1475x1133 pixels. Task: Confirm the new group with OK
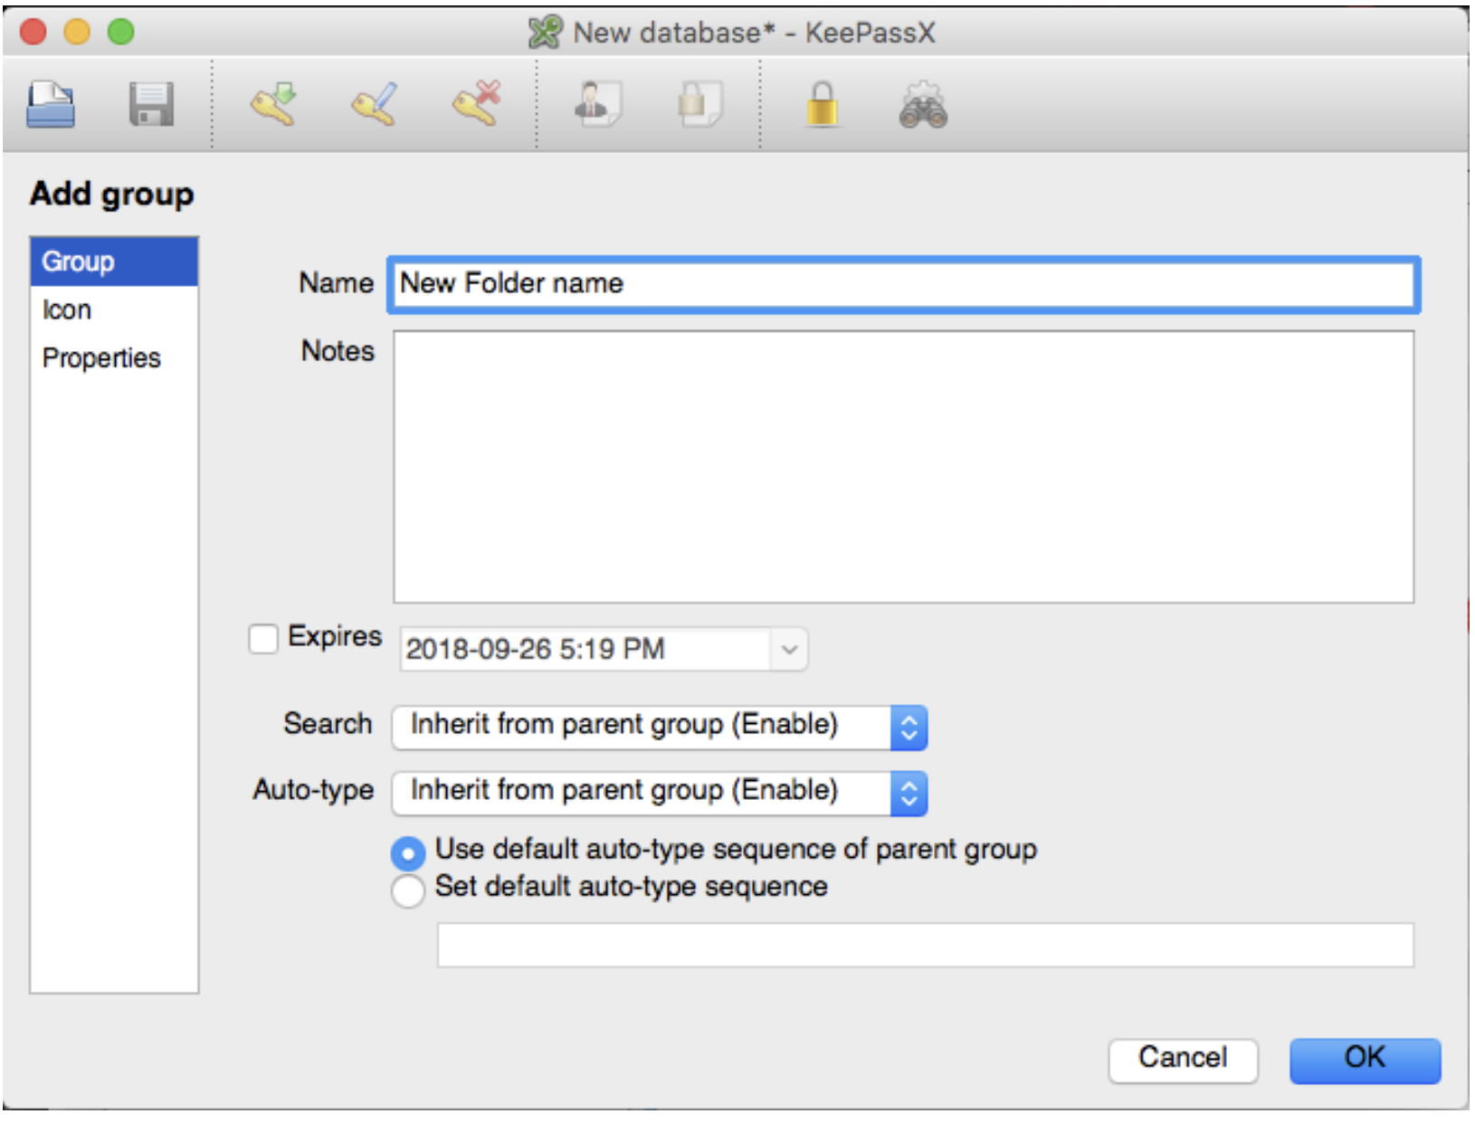(x=1364, y=1059)
